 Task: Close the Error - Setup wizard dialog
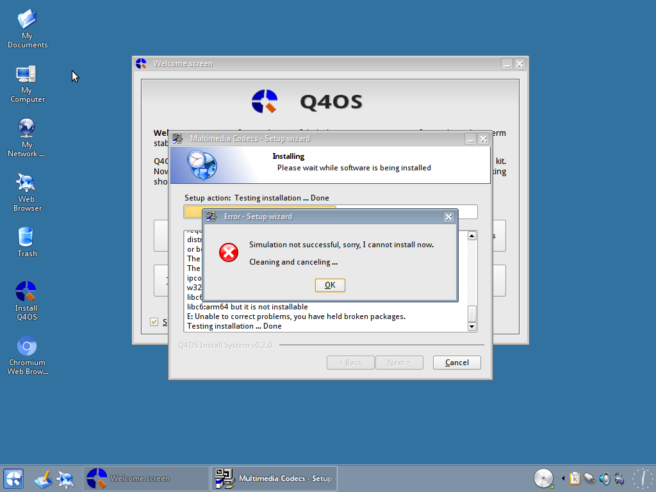448,217
